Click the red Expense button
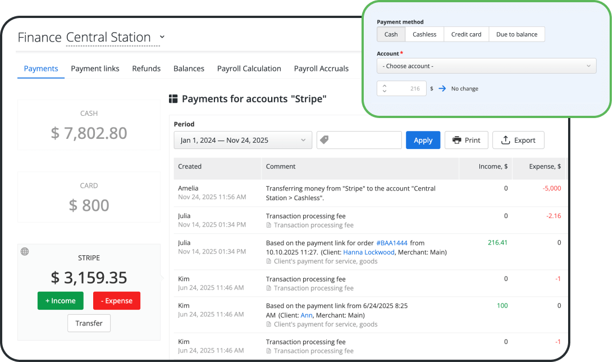Screen dimensions: 613x362 pyautogui.click(x=116, y=301)
